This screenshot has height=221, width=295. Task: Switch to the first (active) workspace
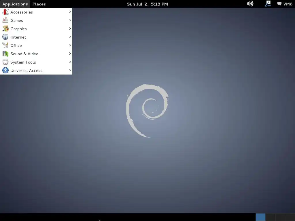tap(260, 217)
